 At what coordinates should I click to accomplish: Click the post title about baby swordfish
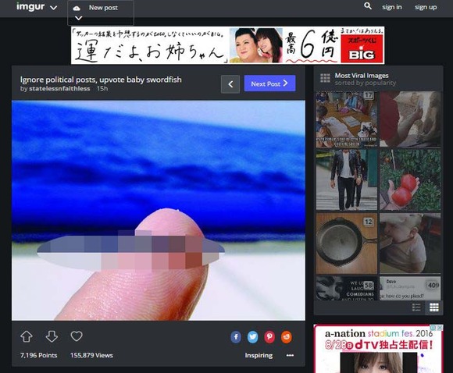click(x=101, y=80)
